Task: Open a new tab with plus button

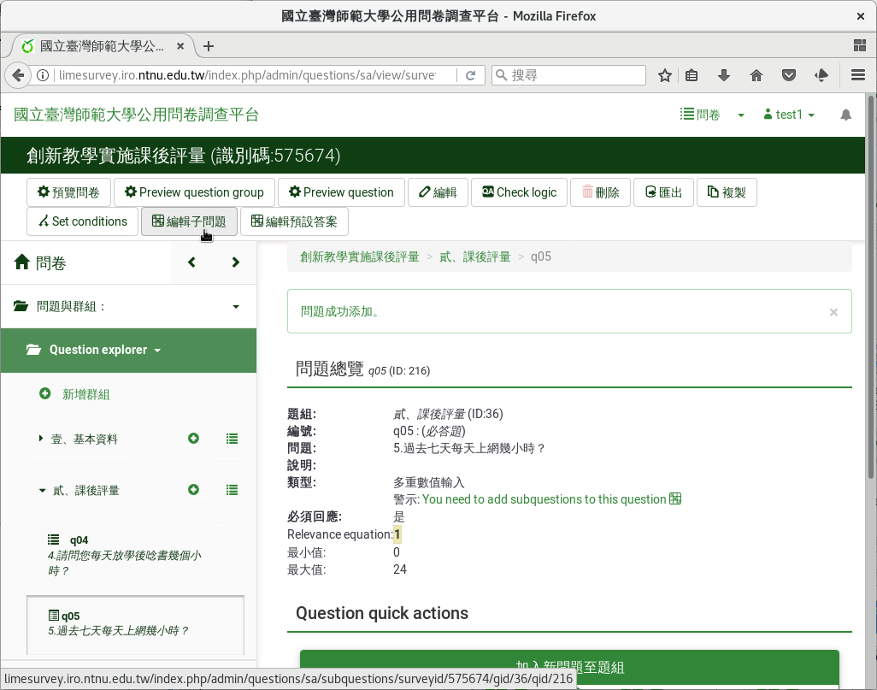Action: pos(209,46)
